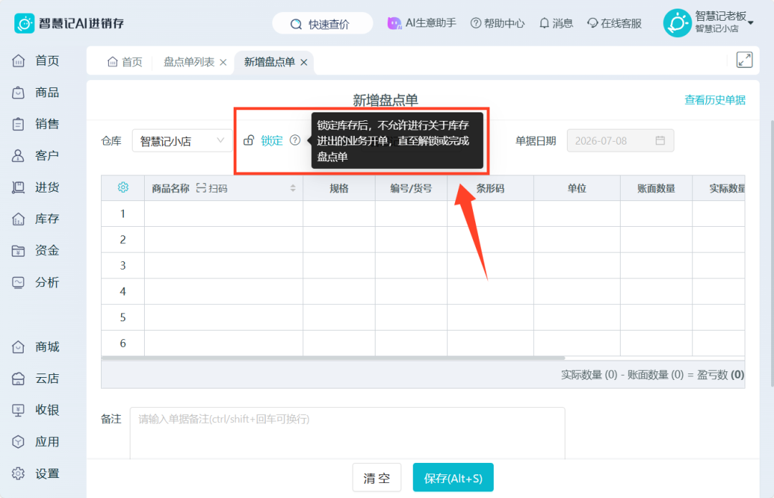Open the 智慧记老板 account dropdown arrow
This screenshot has height=498, width=774.
(x=750, y=23)
